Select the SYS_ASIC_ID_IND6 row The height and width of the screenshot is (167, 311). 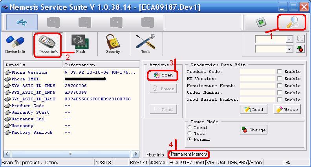click(71, 92)
